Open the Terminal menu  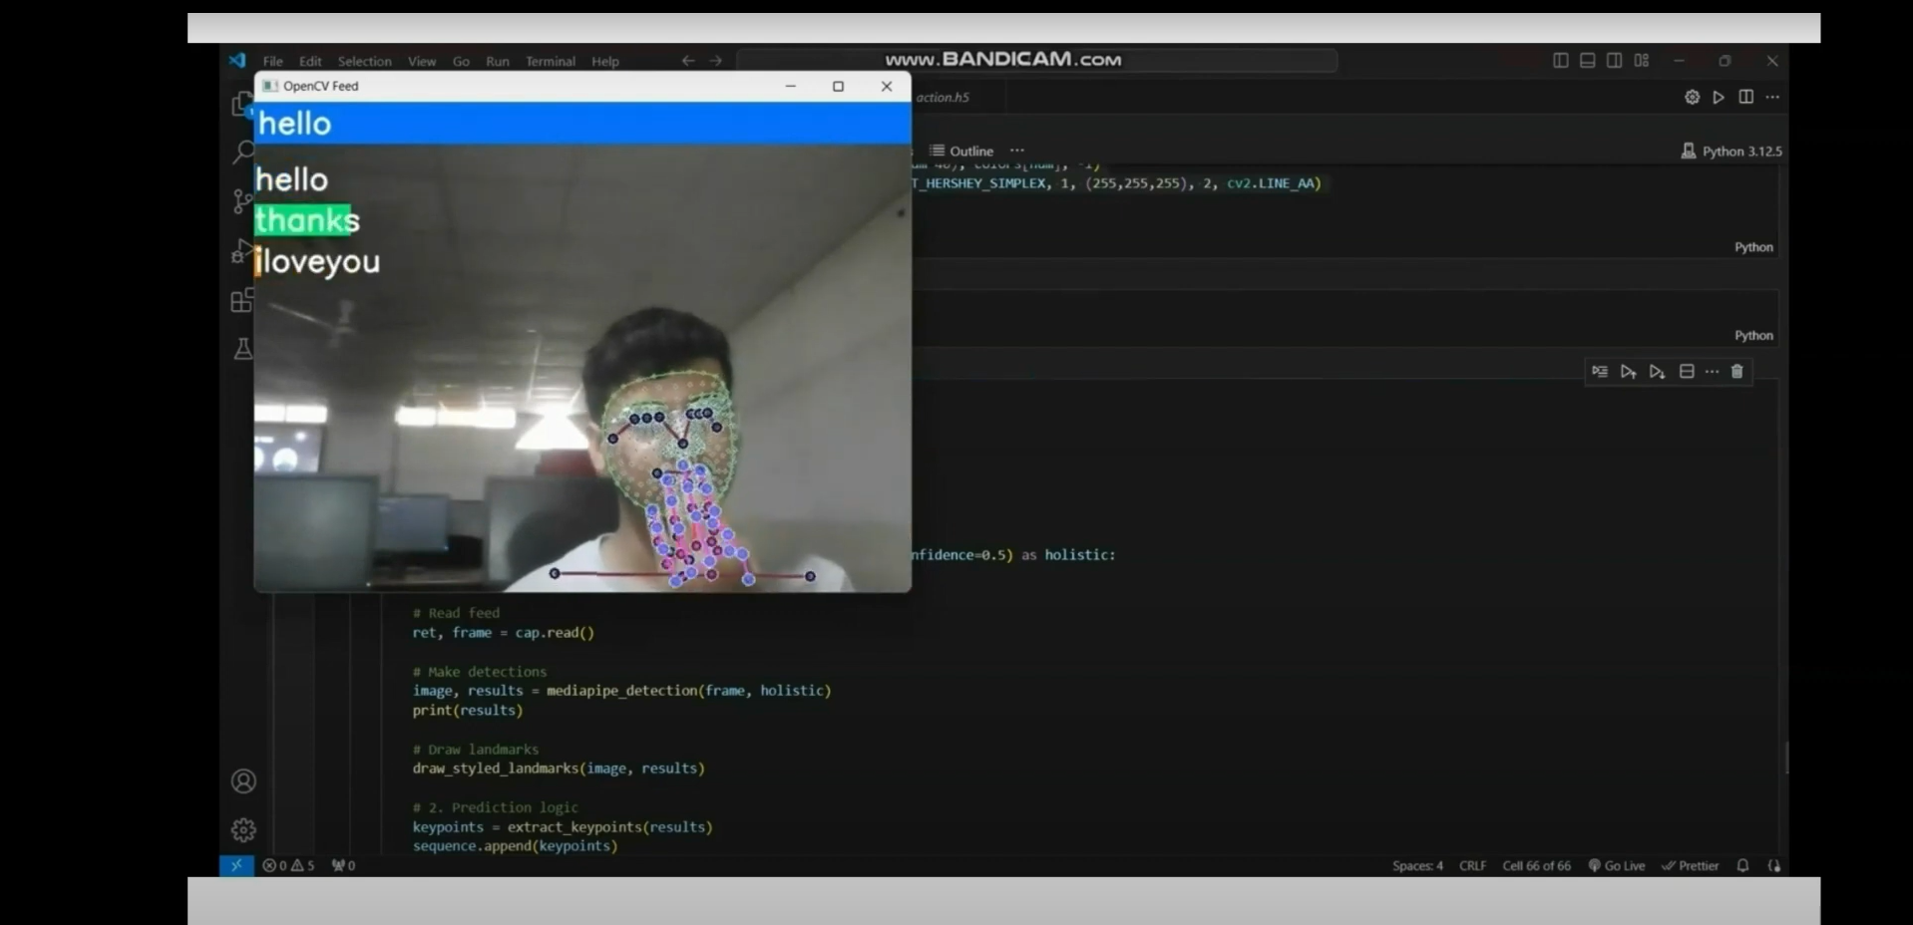point(550,62)
